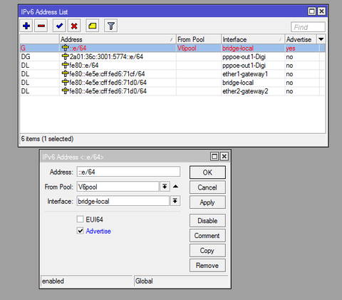Add a new IPv6 address with plus icon

(x=26, y=26)
